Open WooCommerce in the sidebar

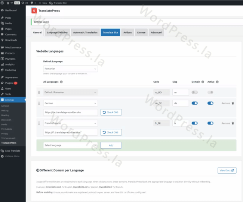point(13,48)
